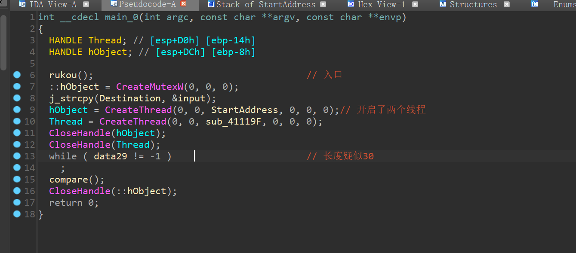The image size is (576, 253).
Task: Close the Structures tab
Action: pyautogui.click(x=507, y=4)
